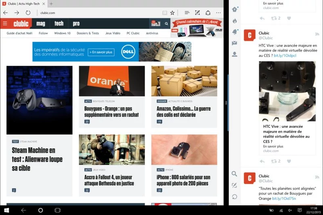The width and height of the screenshot is (323, 215).
Task: Open HTC Vive headset tweet image
Action: point(287,91)
